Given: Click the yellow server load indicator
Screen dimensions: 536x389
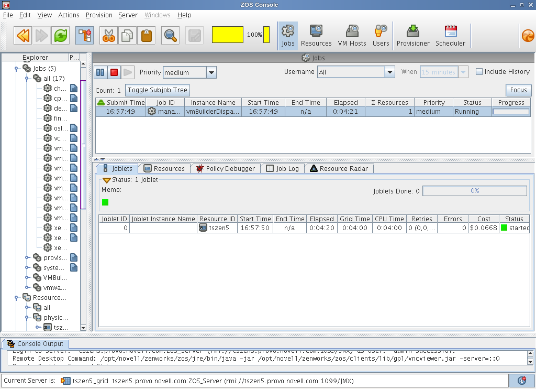Looking at the screenshot, I should (227, 35).
